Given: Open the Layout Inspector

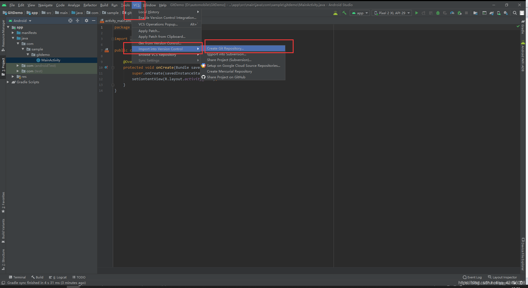Looking at the screenshot, I should (503, 277).
